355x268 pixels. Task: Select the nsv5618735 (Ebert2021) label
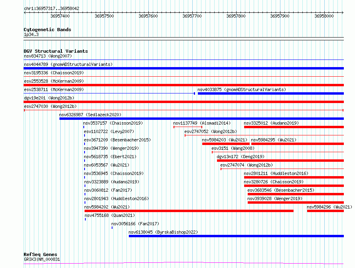(x=110, y=157)
